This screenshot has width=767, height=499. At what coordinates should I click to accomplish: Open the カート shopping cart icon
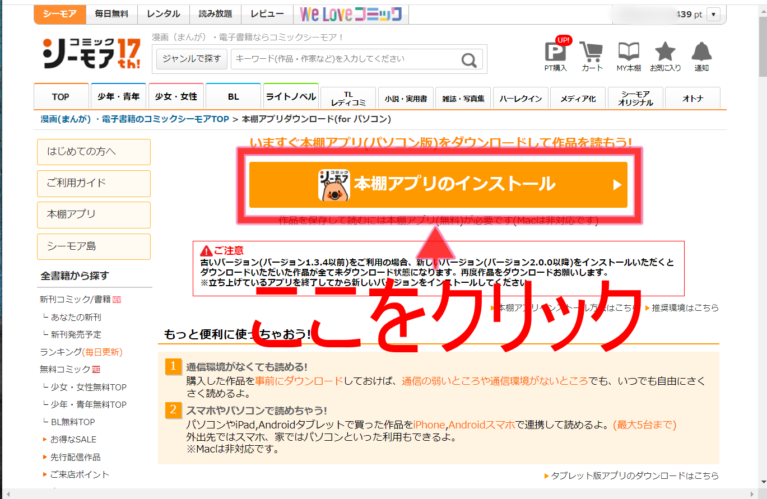(592, 56)
